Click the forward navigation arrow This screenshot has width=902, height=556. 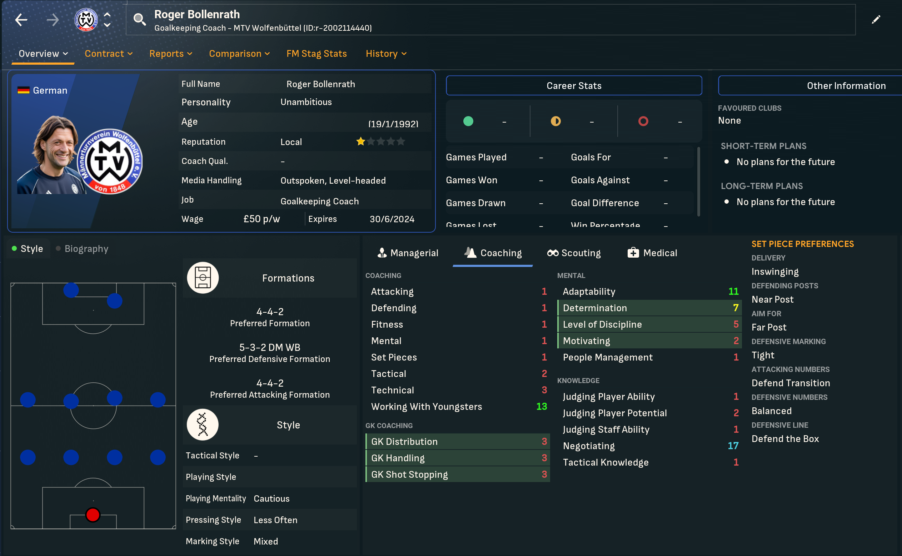click(x=53, y=20)
